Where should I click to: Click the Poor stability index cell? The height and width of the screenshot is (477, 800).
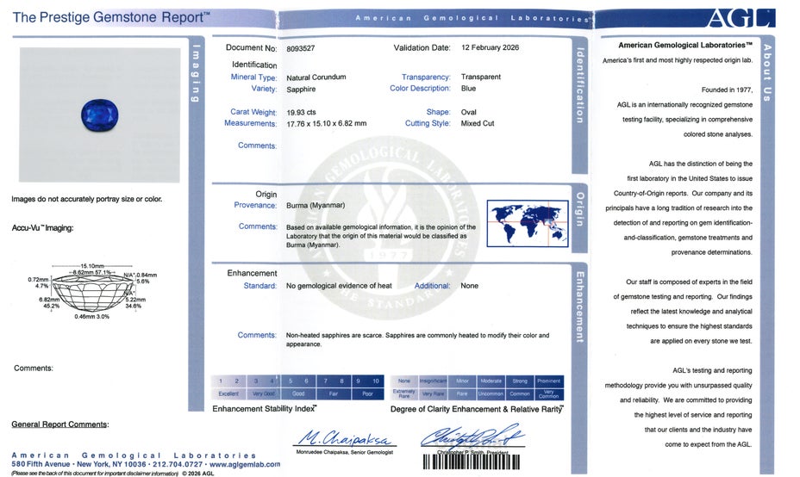coord(368,394)
